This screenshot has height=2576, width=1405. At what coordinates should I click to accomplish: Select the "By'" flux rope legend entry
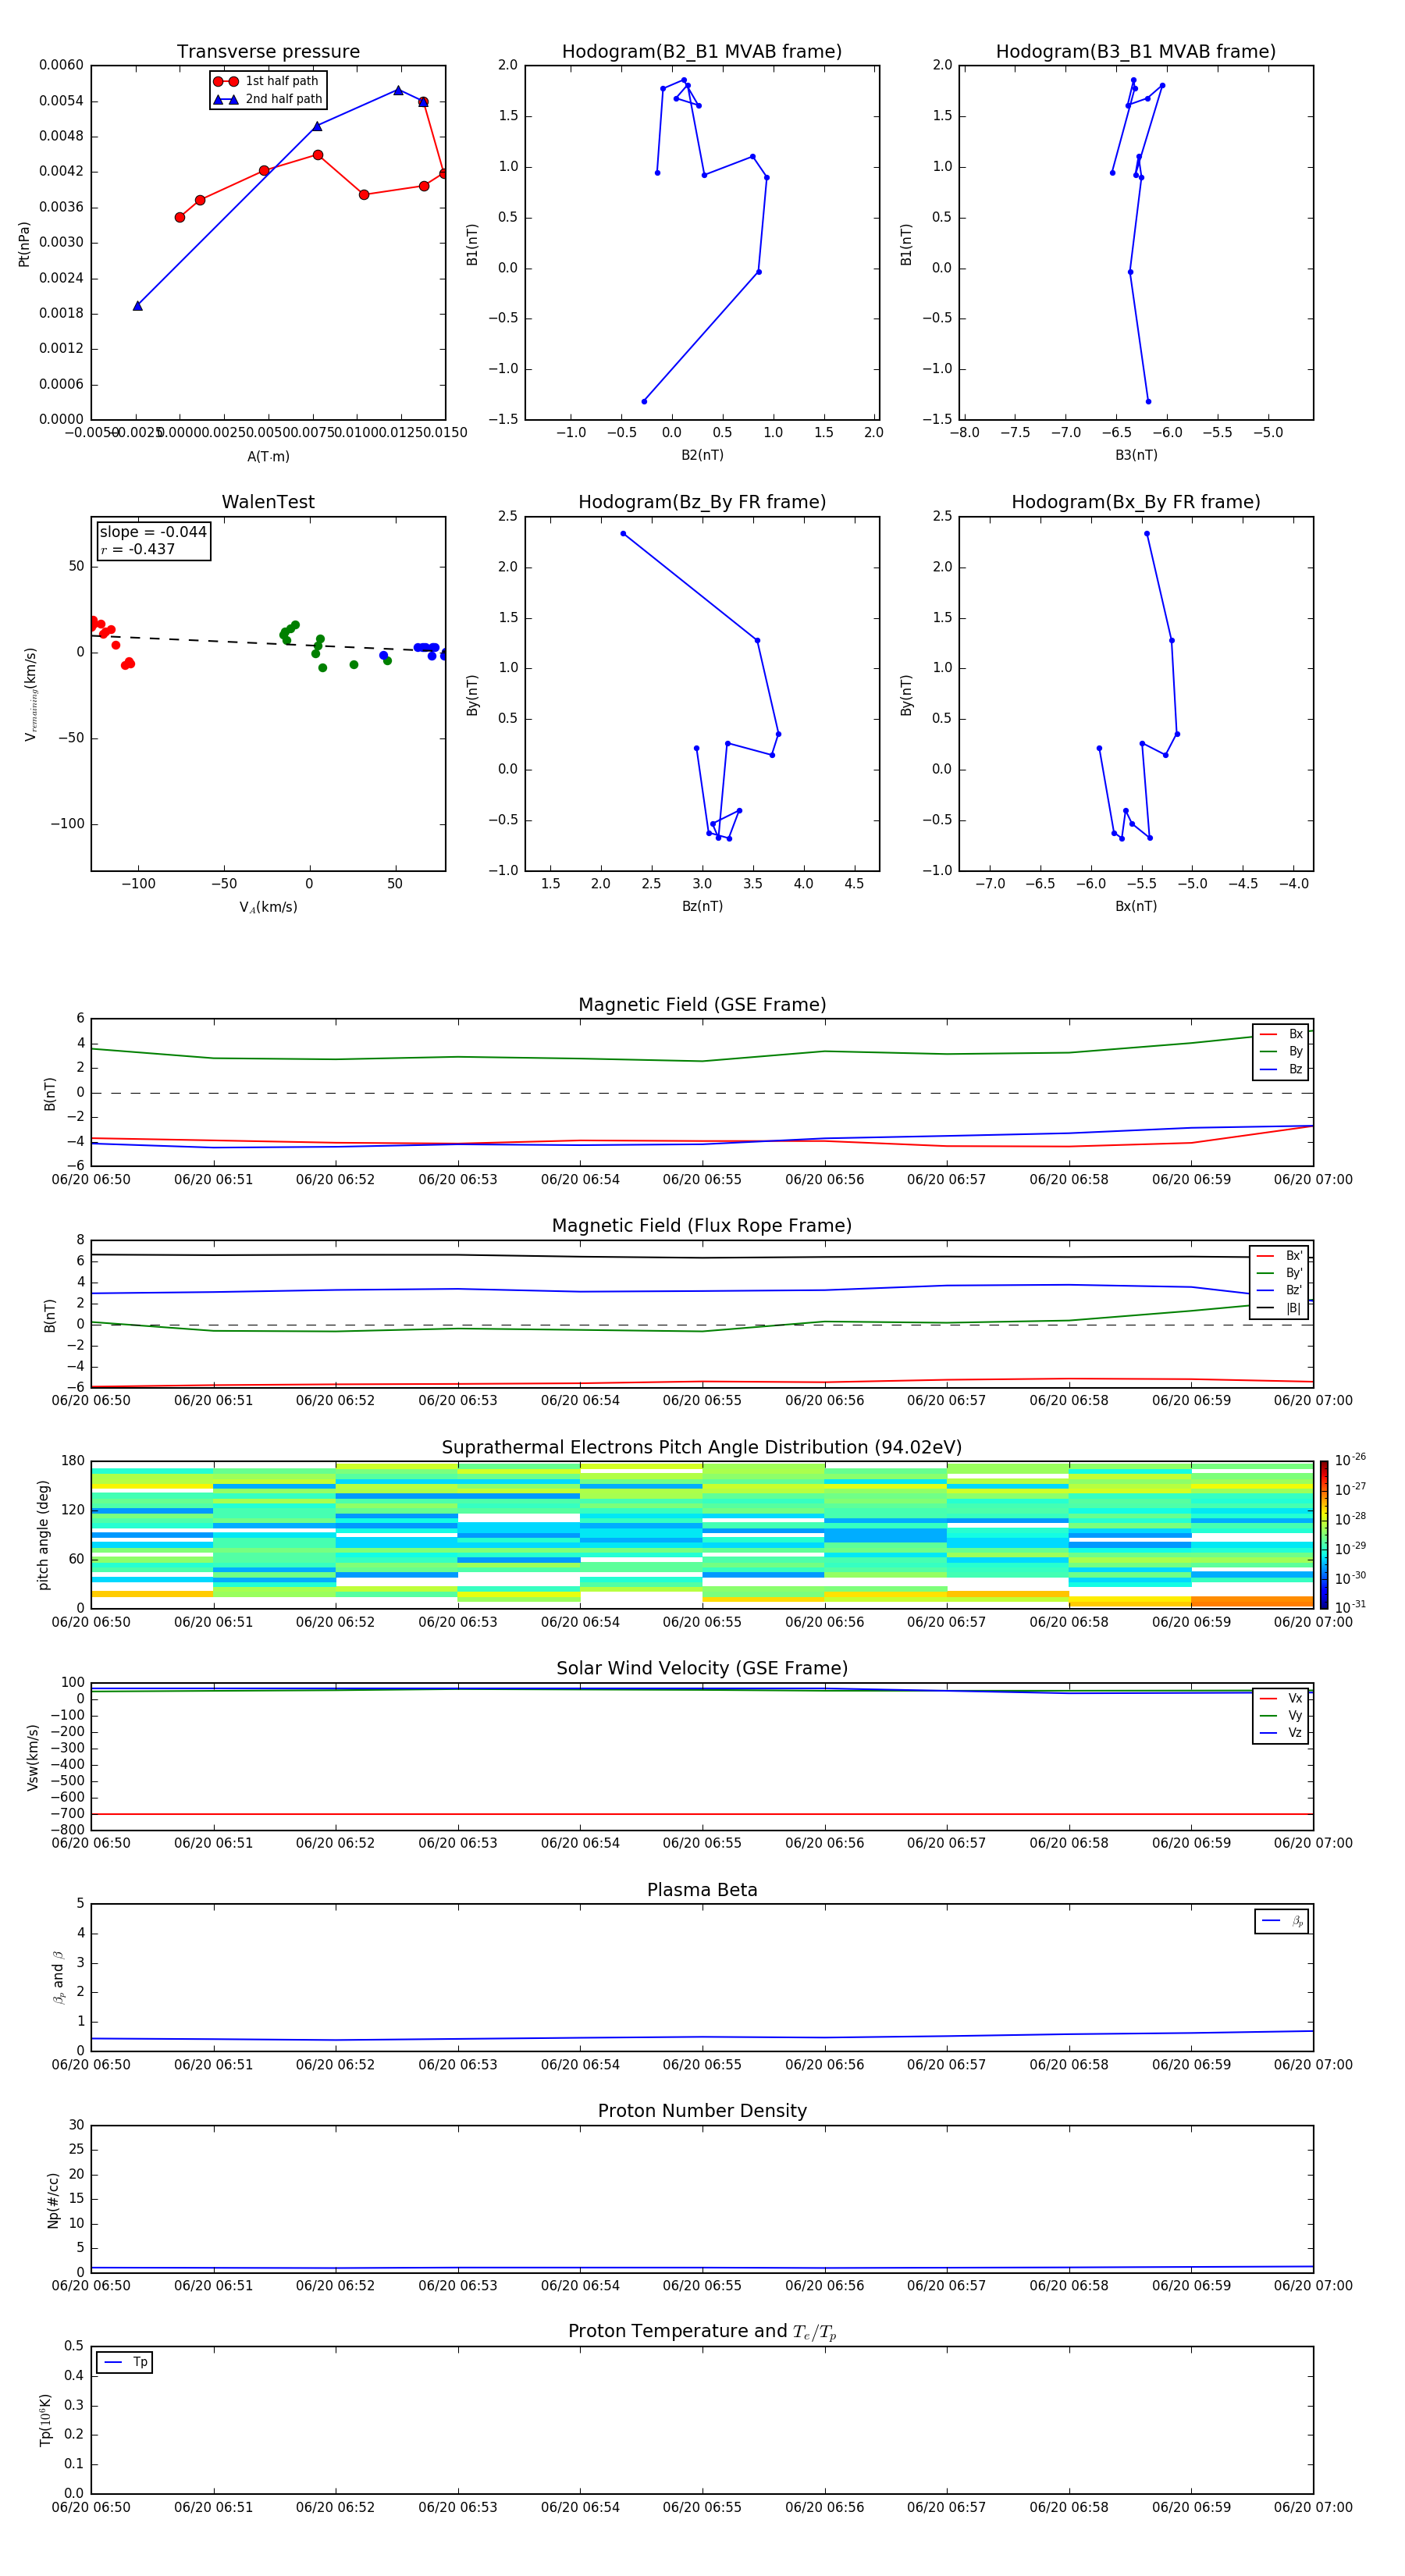[1280, 1273]
